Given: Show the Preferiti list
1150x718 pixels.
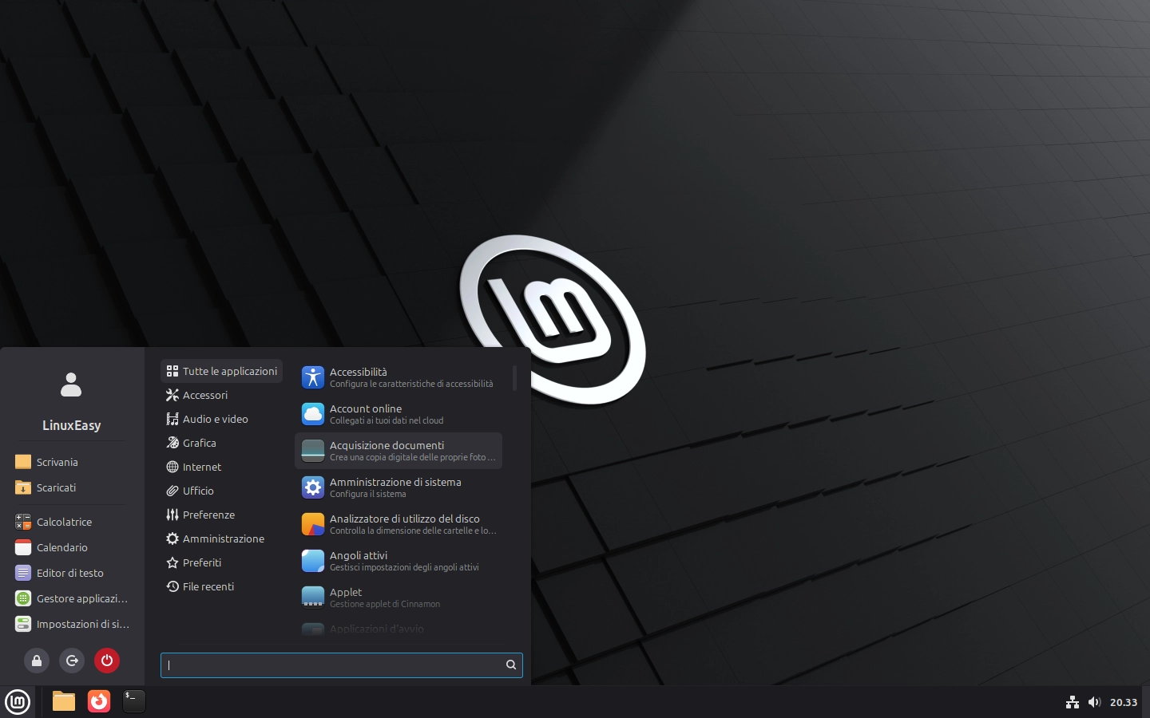Looking at the screenshot, I should pos(222,562).
